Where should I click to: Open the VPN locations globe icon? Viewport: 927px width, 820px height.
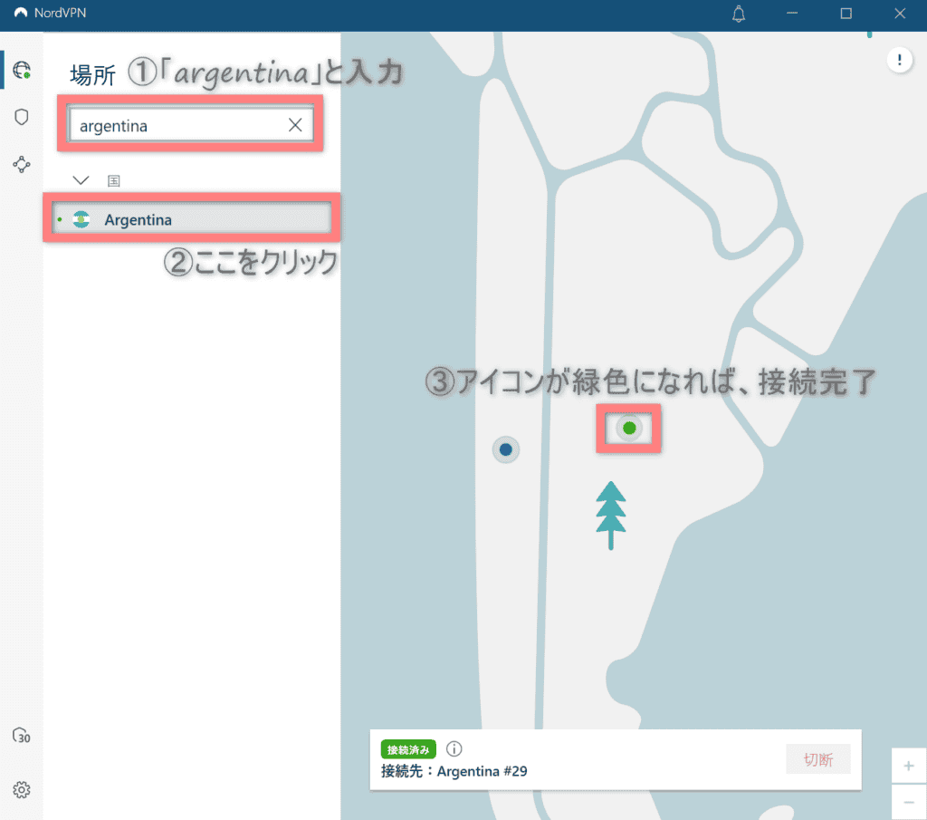tap(22, 70)
